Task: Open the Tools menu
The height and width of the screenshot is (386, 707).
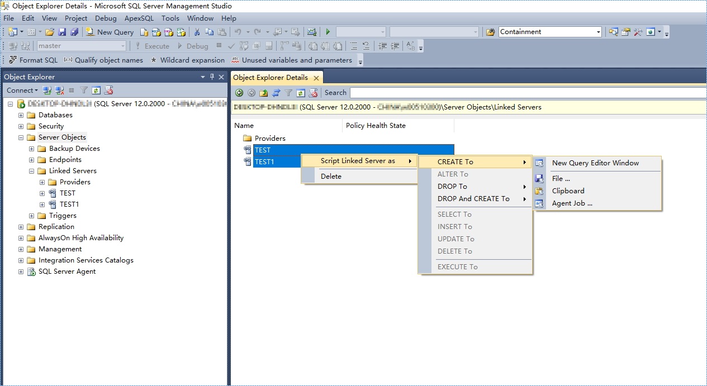Action: [x=170, y=18]
